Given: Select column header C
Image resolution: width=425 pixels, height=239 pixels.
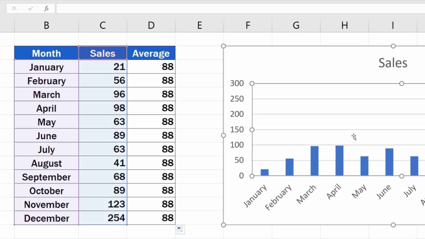Looking at the screenshot, I should point(103,25).
